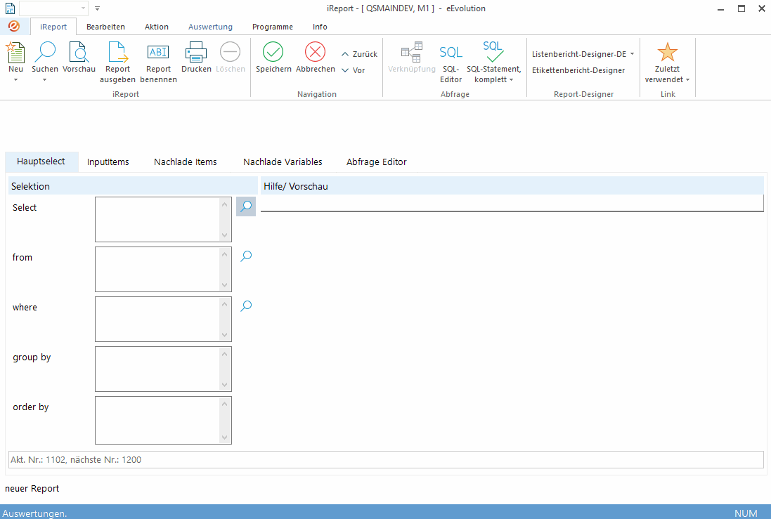Click the Zuletzt verwendet star icon
The height and width of the screenshot is (519, 771).
(667, 52)
